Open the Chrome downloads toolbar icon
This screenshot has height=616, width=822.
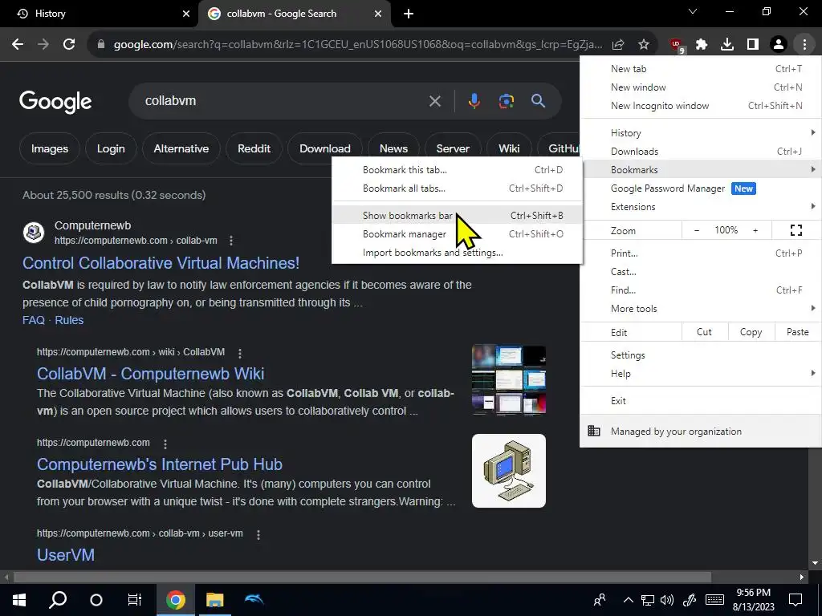727,45
